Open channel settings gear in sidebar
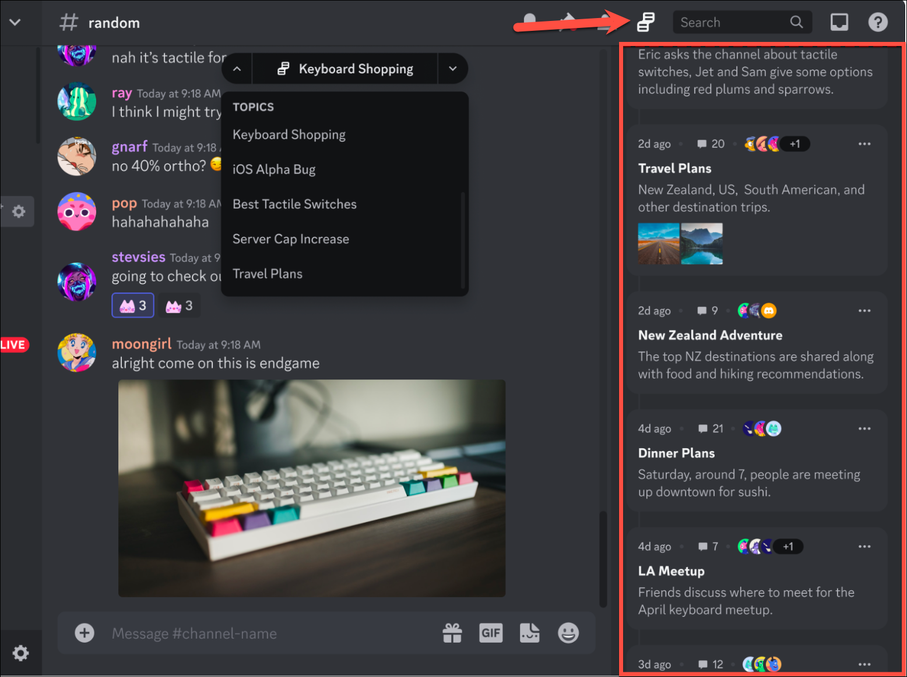The width and height of the screenshot is (907, 677). click(x=19, y=211)
